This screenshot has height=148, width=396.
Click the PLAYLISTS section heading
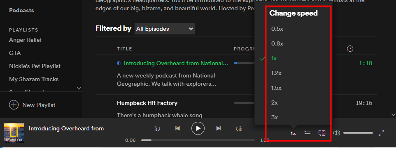(24, 30)
